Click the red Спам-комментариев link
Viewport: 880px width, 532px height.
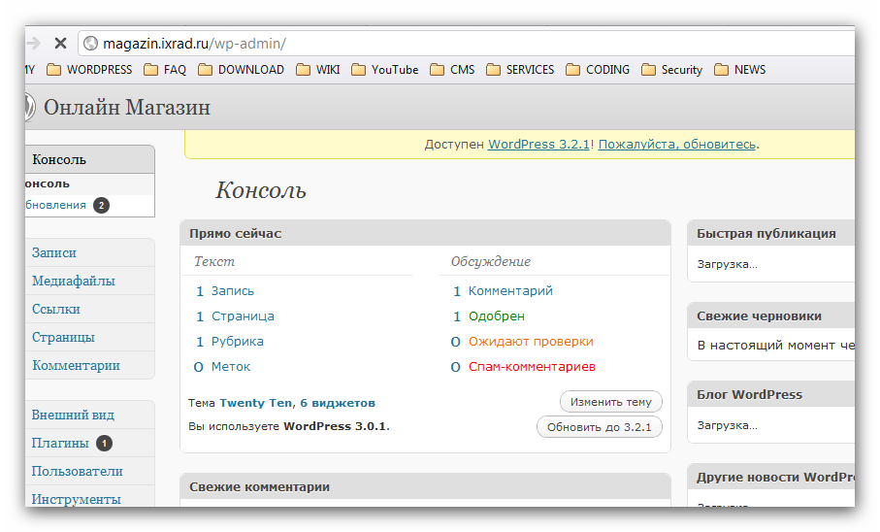(532, 367)
